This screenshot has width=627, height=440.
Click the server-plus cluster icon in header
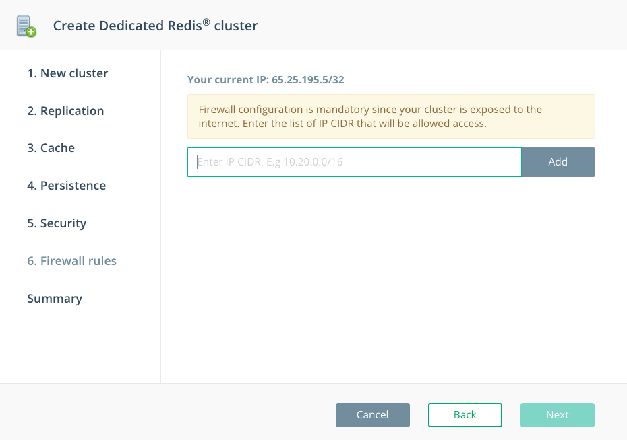pos(26,26)
